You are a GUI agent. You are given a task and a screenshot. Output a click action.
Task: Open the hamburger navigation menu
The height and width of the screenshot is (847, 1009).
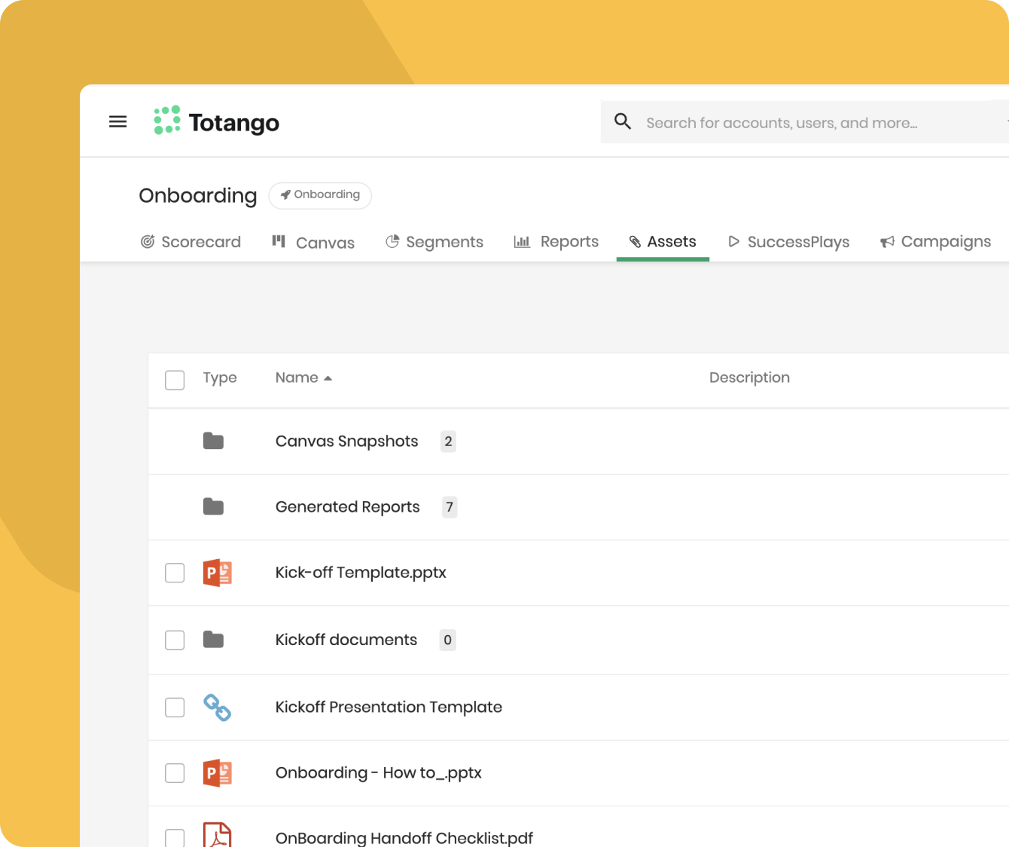pos(118,121)
